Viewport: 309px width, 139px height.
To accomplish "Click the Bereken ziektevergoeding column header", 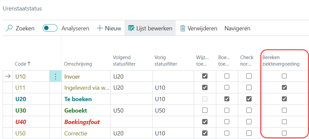I will click(x=281, y=61).
